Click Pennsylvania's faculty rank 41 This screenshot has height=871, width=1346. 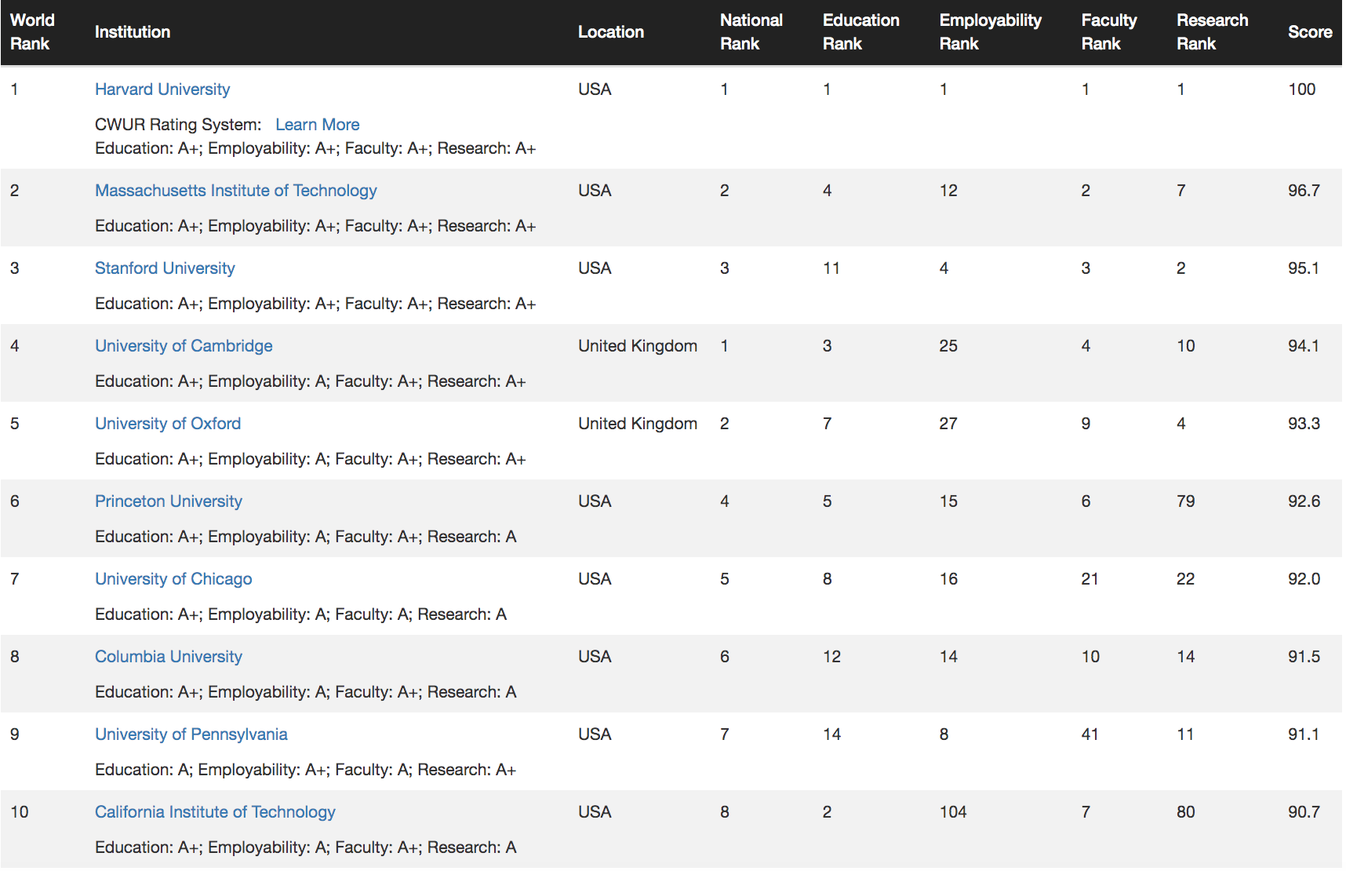coord(1090,734)
